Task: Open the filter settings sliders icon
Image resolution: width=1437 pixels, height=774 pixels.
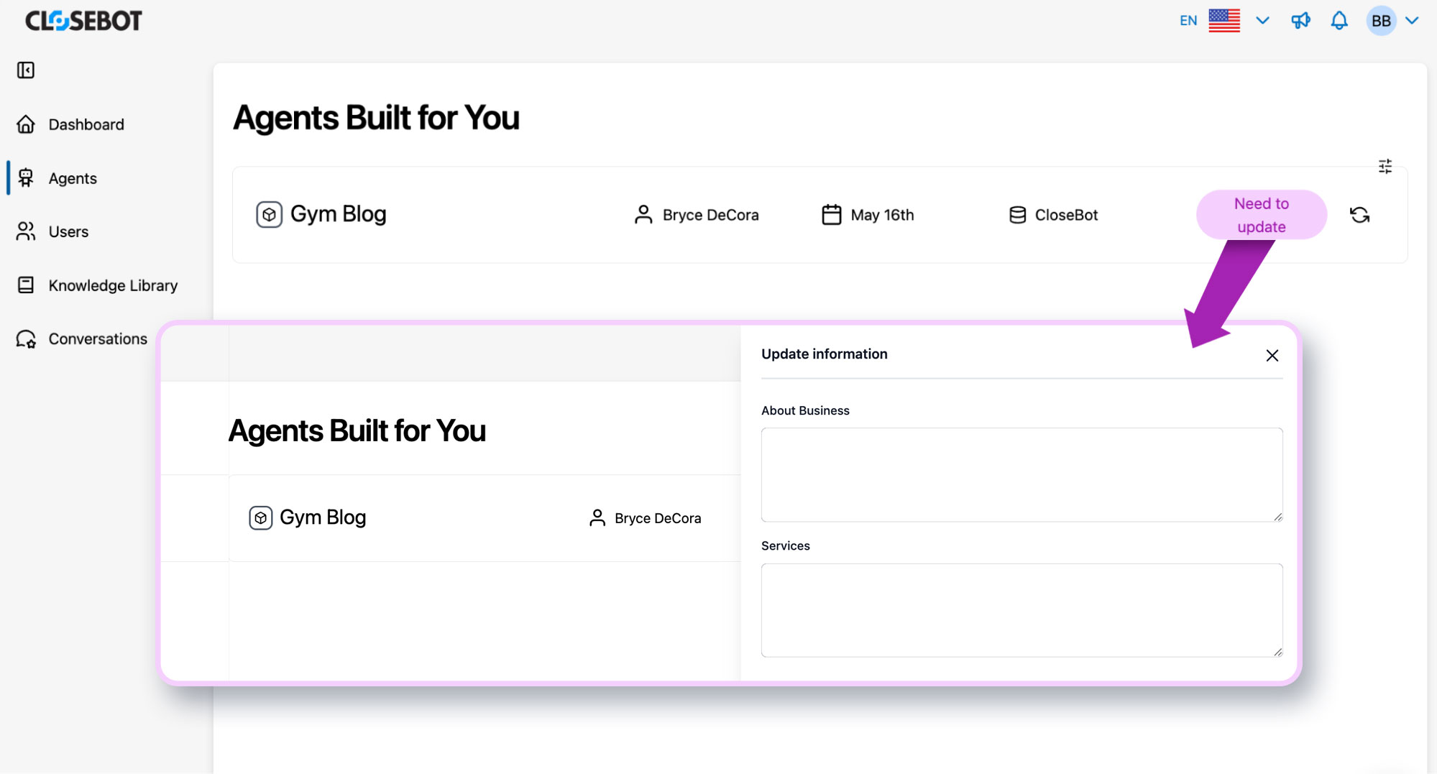Action: click(x=1385, y=166)
